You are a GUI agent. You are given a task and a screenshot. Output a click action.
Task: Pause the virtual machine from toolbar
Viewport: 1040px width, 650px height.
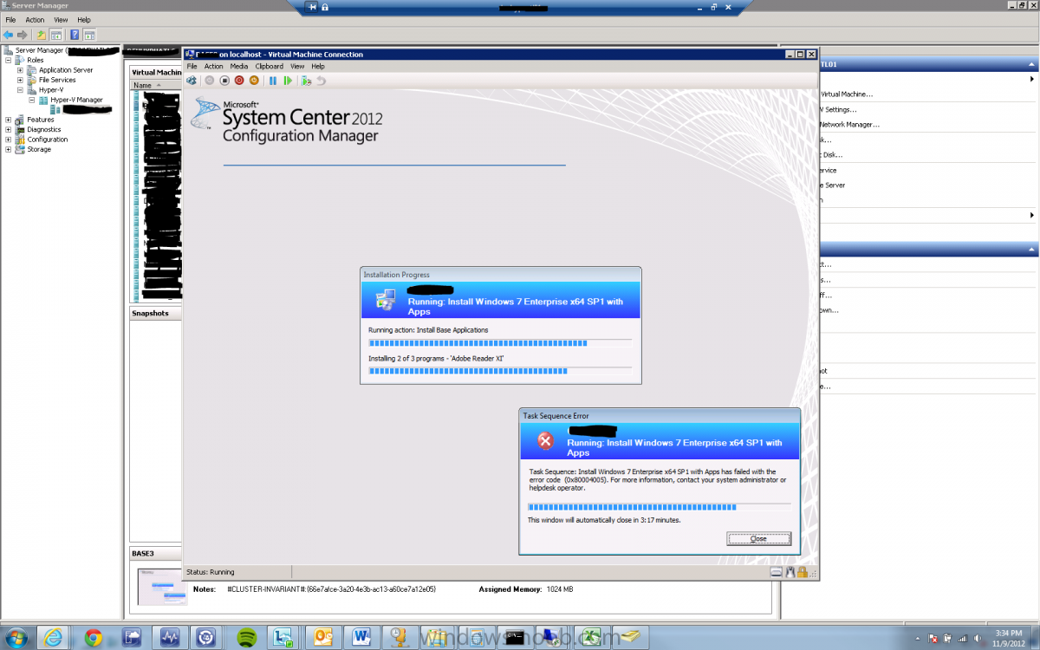click(x=273, y=81)
